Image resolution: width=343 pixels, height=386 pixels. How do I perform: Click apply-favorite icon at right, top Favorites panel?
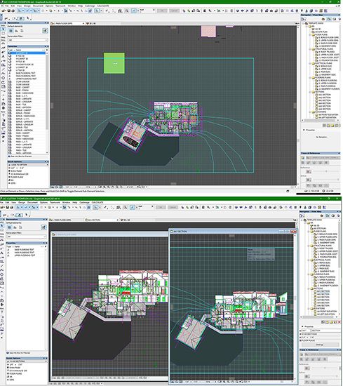(45, 31)
